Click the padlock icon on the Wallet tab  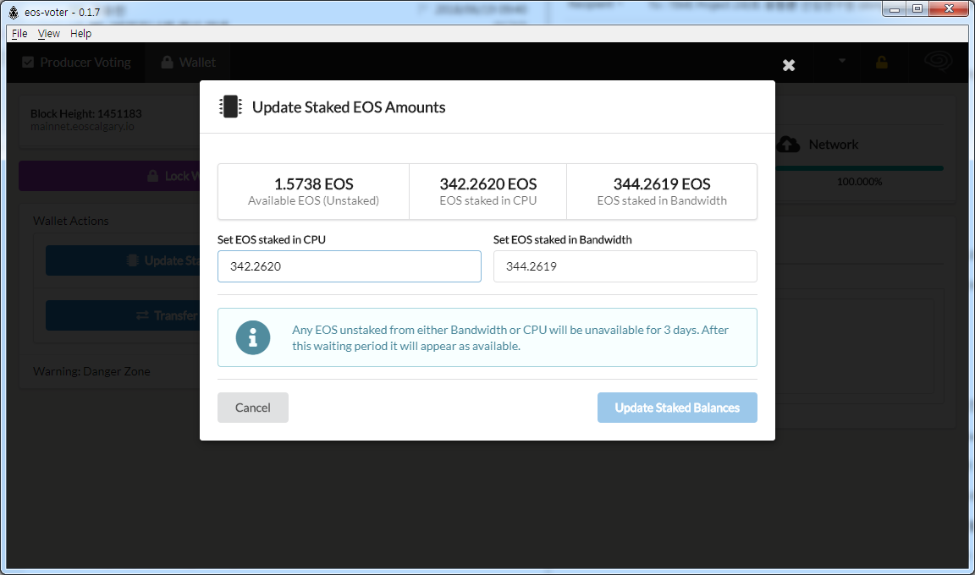coord(167,62)
